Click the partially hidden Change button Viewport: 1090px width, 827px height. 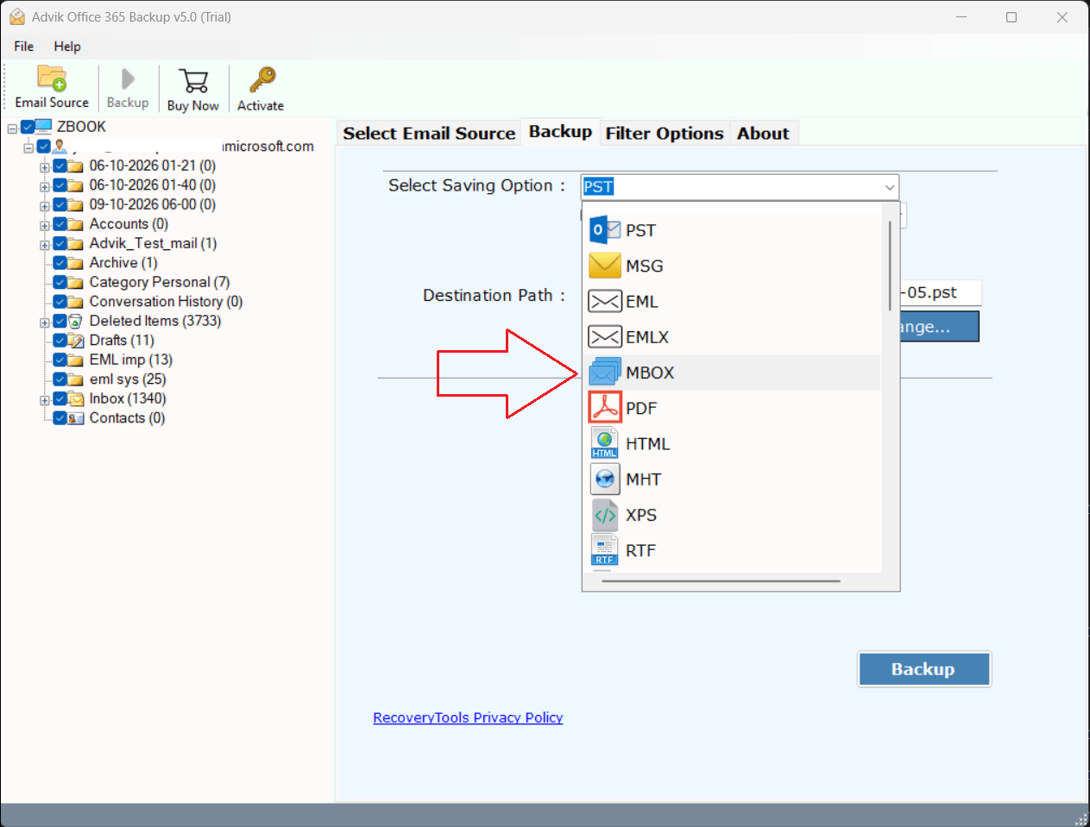[939, 327]
